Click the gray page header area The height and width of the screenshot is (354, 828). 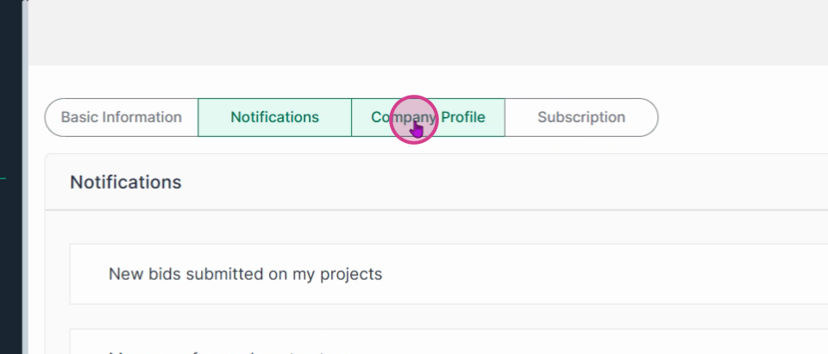[x=428, y=33]
